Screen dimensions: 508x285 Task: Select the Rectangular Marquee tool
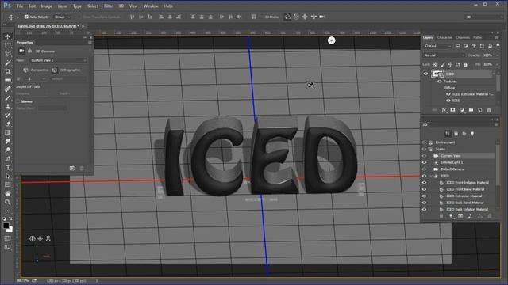[x=8, y=45]
